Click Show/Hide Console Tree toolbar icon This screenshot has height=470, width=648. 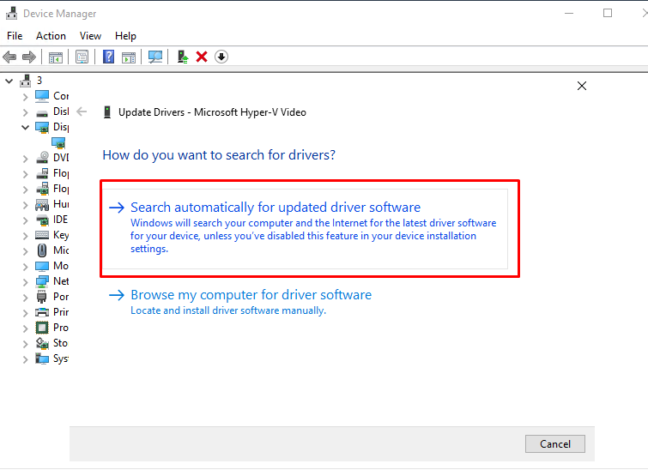56,57
